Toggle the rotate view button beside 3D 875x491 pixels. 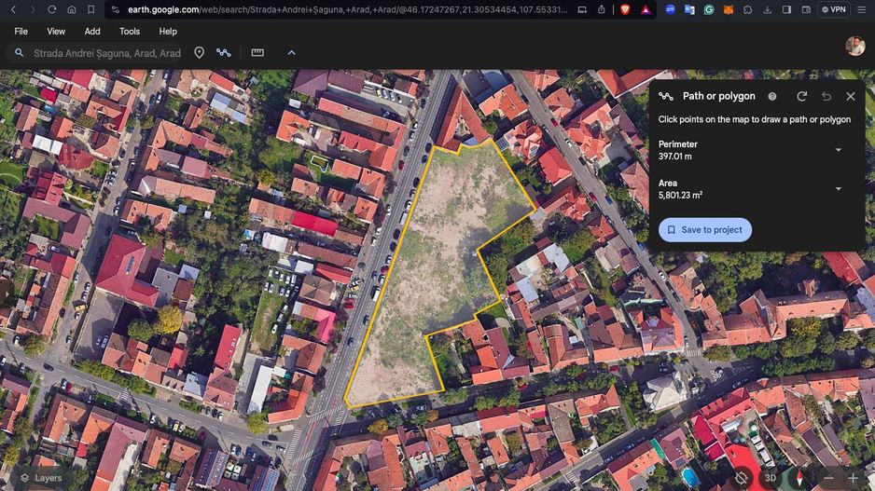coord(742,478)
